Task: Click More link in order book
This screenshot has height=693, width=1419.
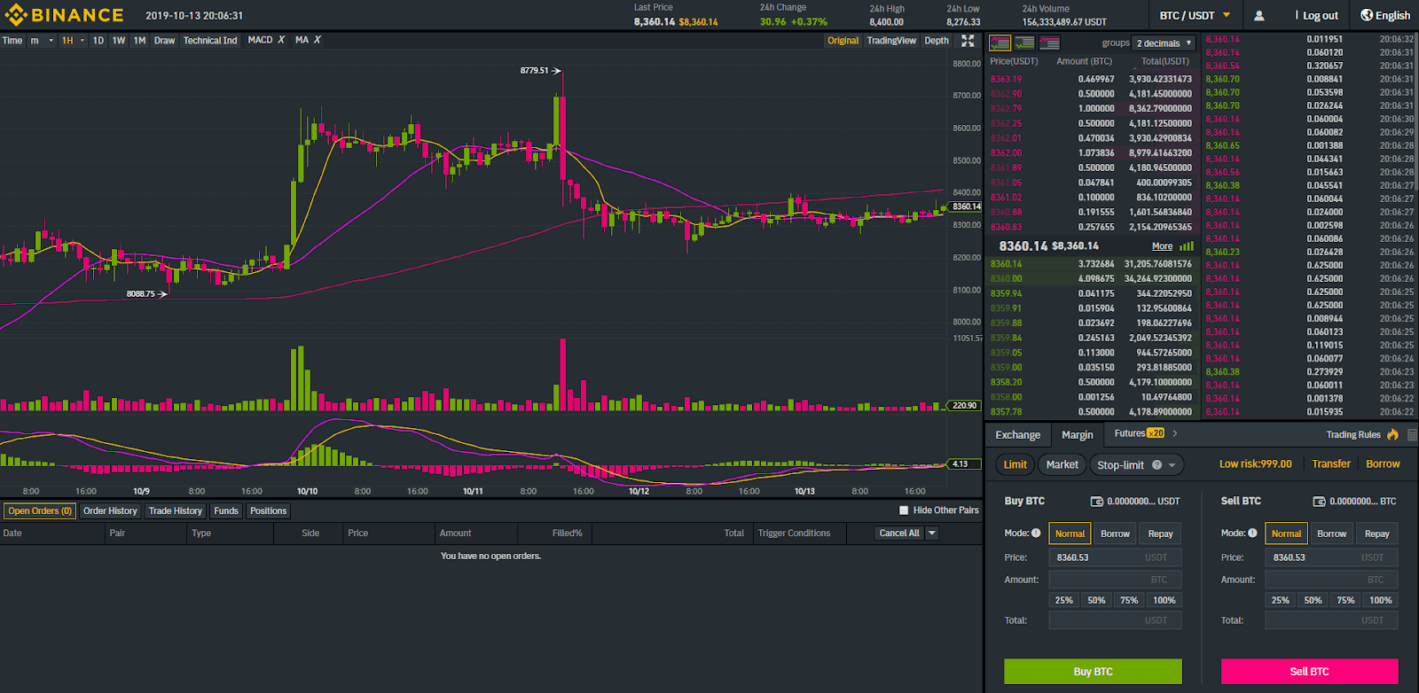Action: 1162,246
